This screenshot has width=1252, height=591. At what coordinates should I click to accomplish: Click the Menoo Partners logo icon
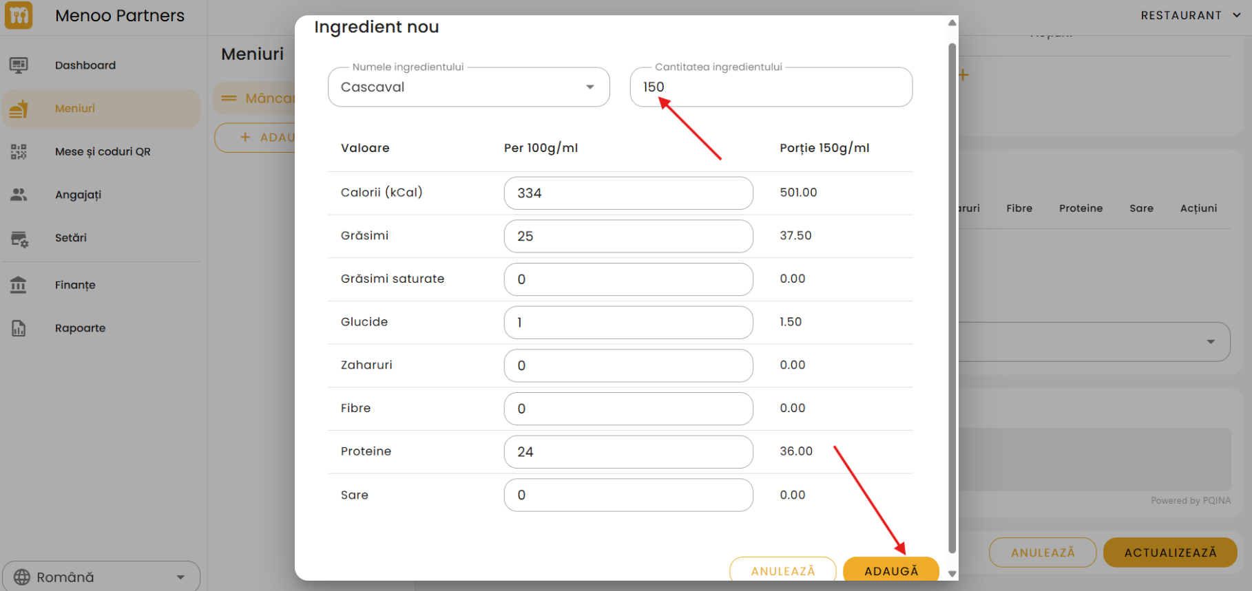tap(19, 15)
